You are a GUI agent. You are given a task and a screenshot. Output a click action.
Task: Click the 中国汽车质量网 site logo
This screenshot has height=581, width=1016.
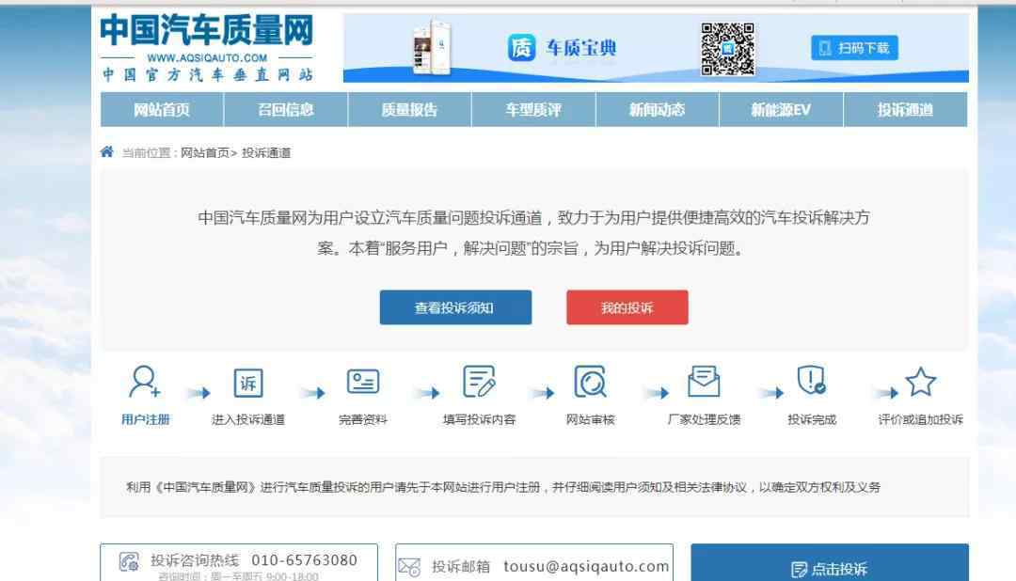[207, 47]
